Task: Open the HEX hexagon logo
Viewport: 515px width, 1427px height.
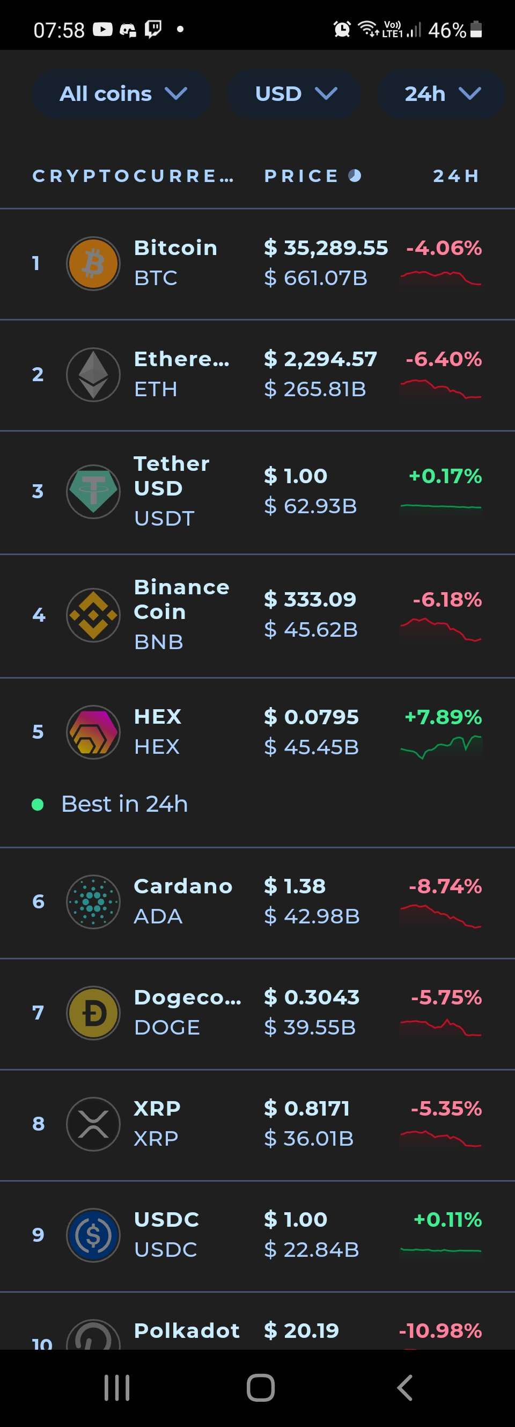Action: coord(93,732)
